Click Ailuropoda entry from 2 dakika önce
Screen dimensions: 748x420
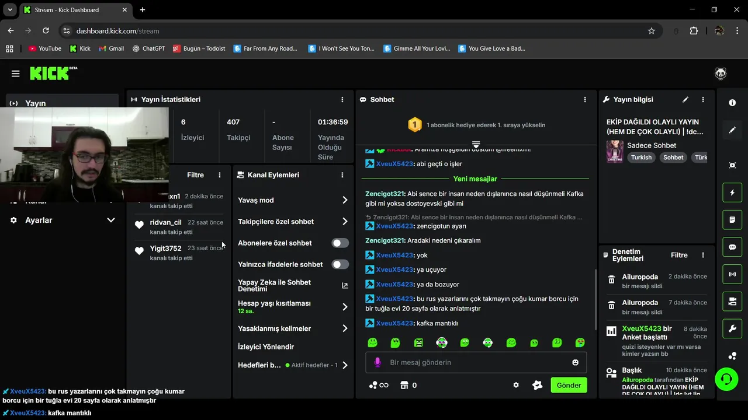(657, 281)
